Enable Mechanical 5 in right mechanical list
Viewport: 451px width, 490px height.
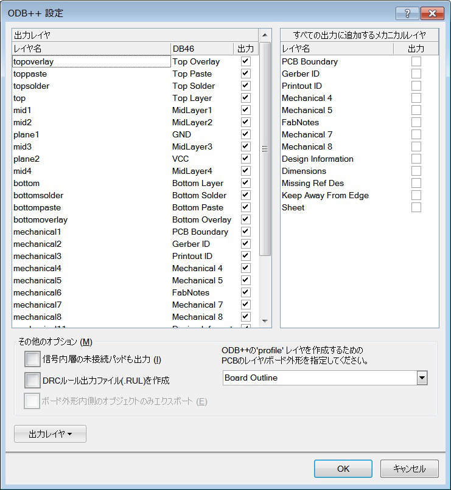click(416, 110)
